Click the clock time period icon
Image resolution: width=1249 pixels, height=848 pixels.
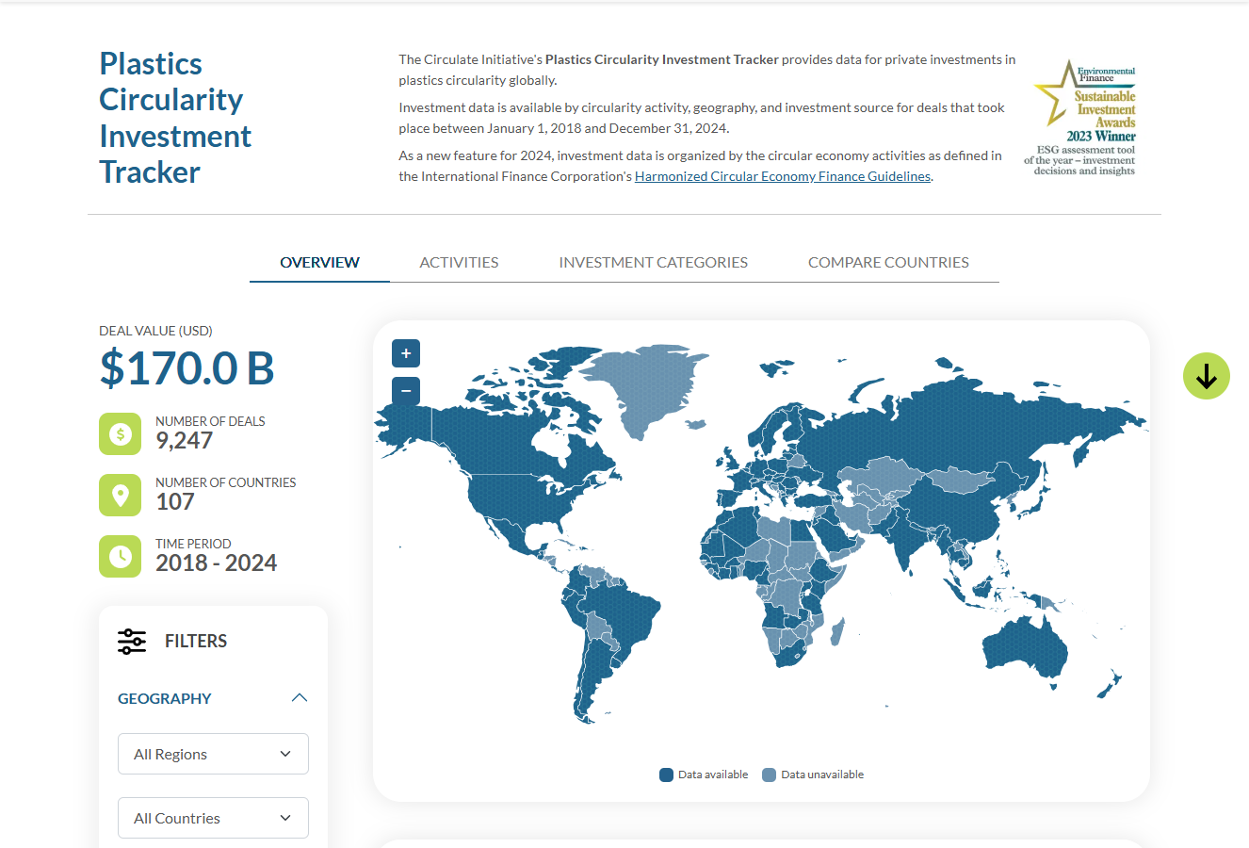point(121,556)
